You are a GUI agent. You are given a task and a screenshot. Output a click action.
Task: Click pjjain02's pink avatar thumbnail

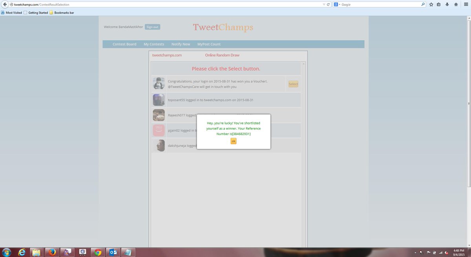[x=159, y=130]
